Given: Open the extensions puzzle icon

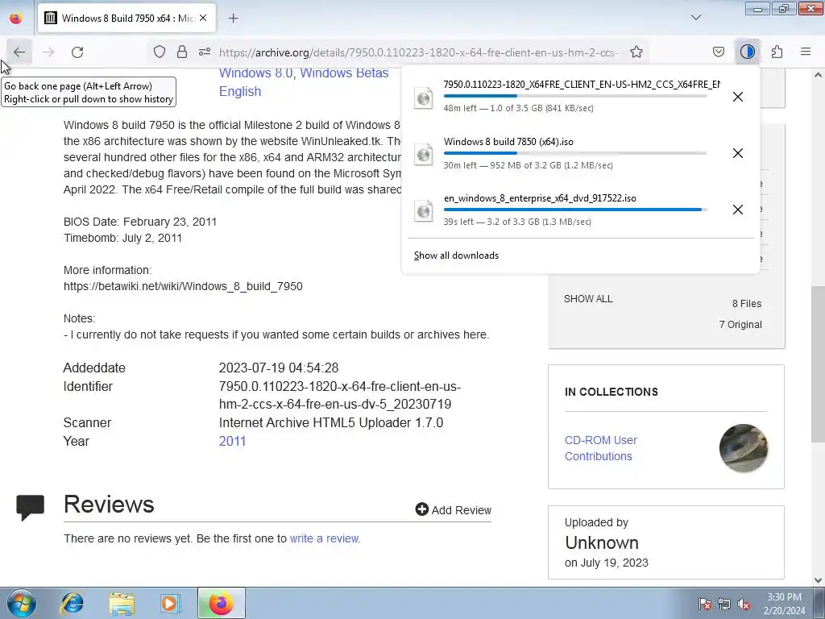Looking at the screenshot, I should (777, 52).
